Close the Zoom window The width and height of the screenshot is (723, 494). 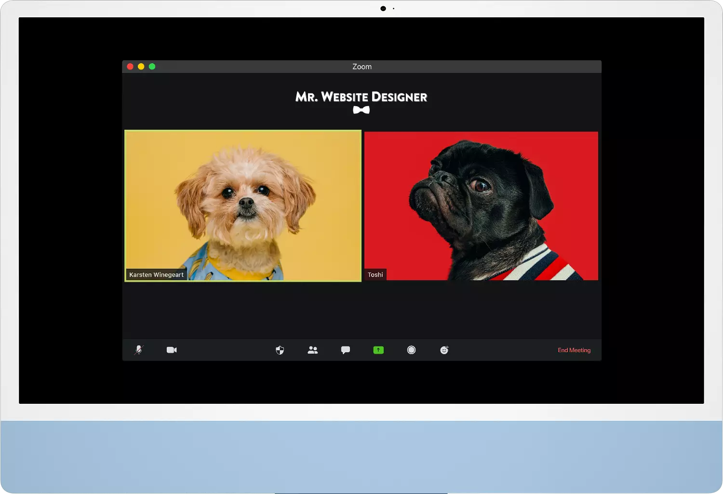130,66
